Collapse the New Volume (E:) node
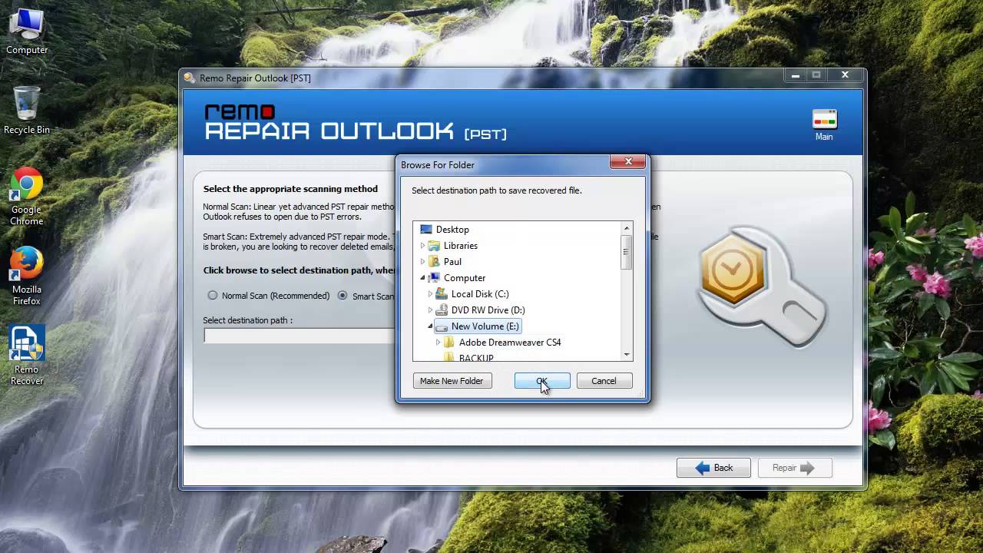 (430, 326)
